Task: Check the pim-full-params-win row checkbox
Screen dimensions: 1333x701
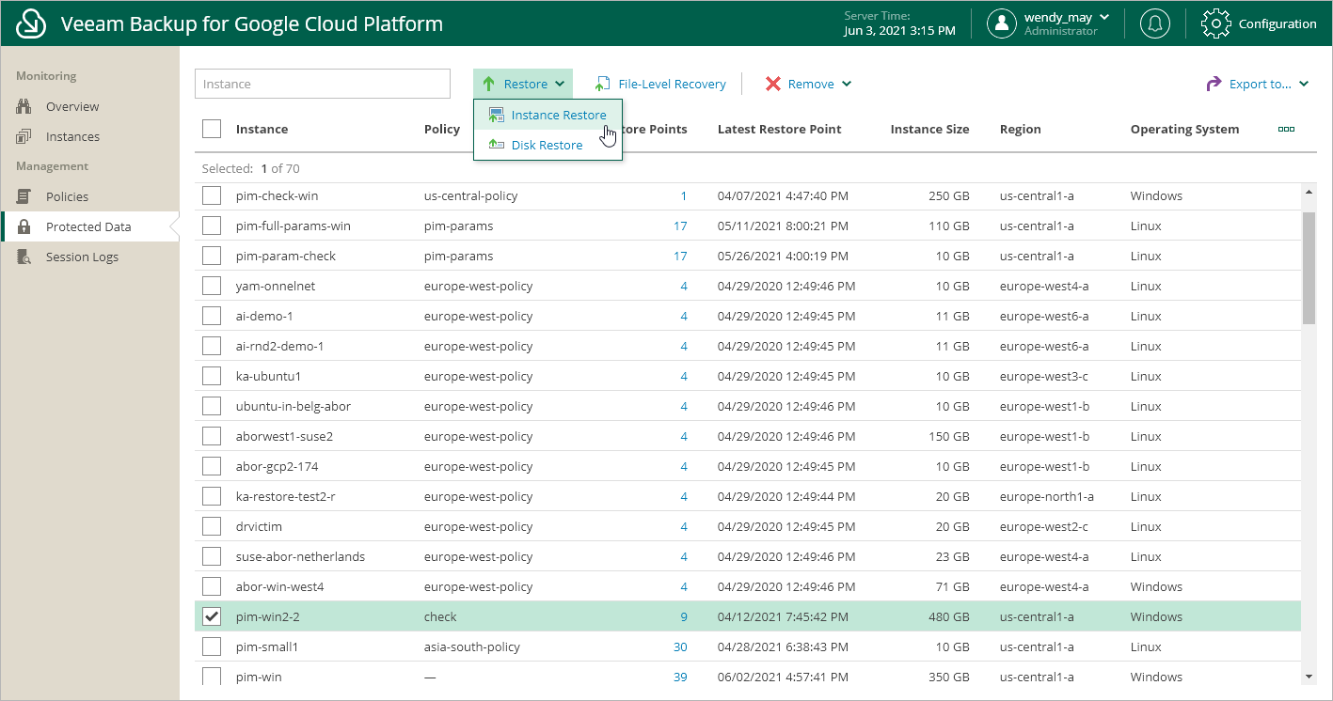Action: pos(212,226)
